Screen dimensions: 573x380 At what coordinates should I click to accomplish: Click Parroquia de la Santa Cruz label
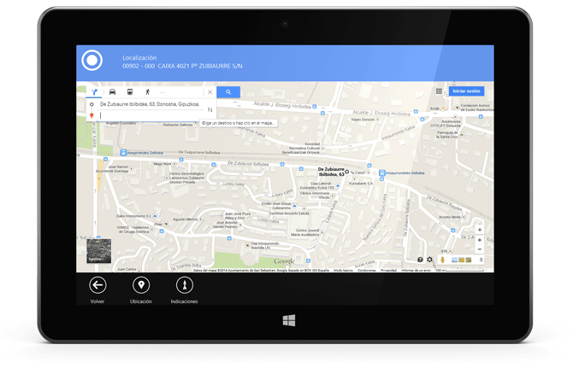click(447, 134)
